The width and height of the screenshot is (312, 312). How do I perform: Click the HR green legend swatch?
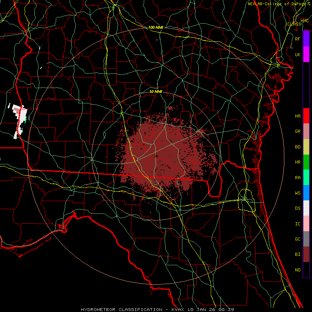[x=306, y=162]
